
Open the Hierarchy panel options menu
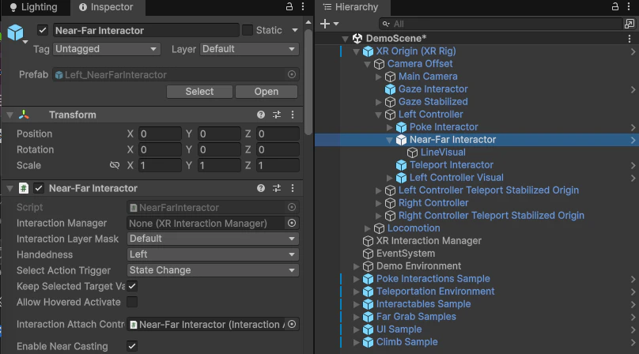click(629, 6)
